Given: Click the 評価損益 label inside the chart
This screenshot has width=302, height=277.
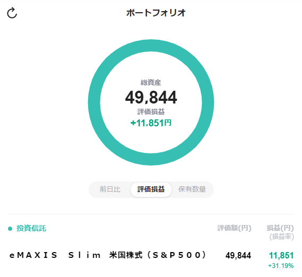Looking at the screenshot, I should [x=151, y=112].
